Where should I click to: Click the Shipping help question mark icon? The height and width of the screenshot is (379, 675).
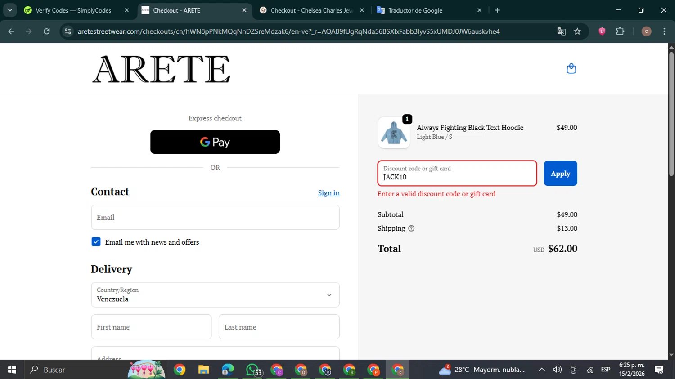[411, 228]
